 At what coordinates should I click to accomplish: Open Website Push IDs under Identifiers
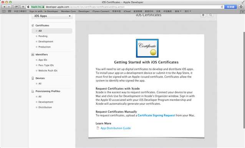(x=48, y=71)
